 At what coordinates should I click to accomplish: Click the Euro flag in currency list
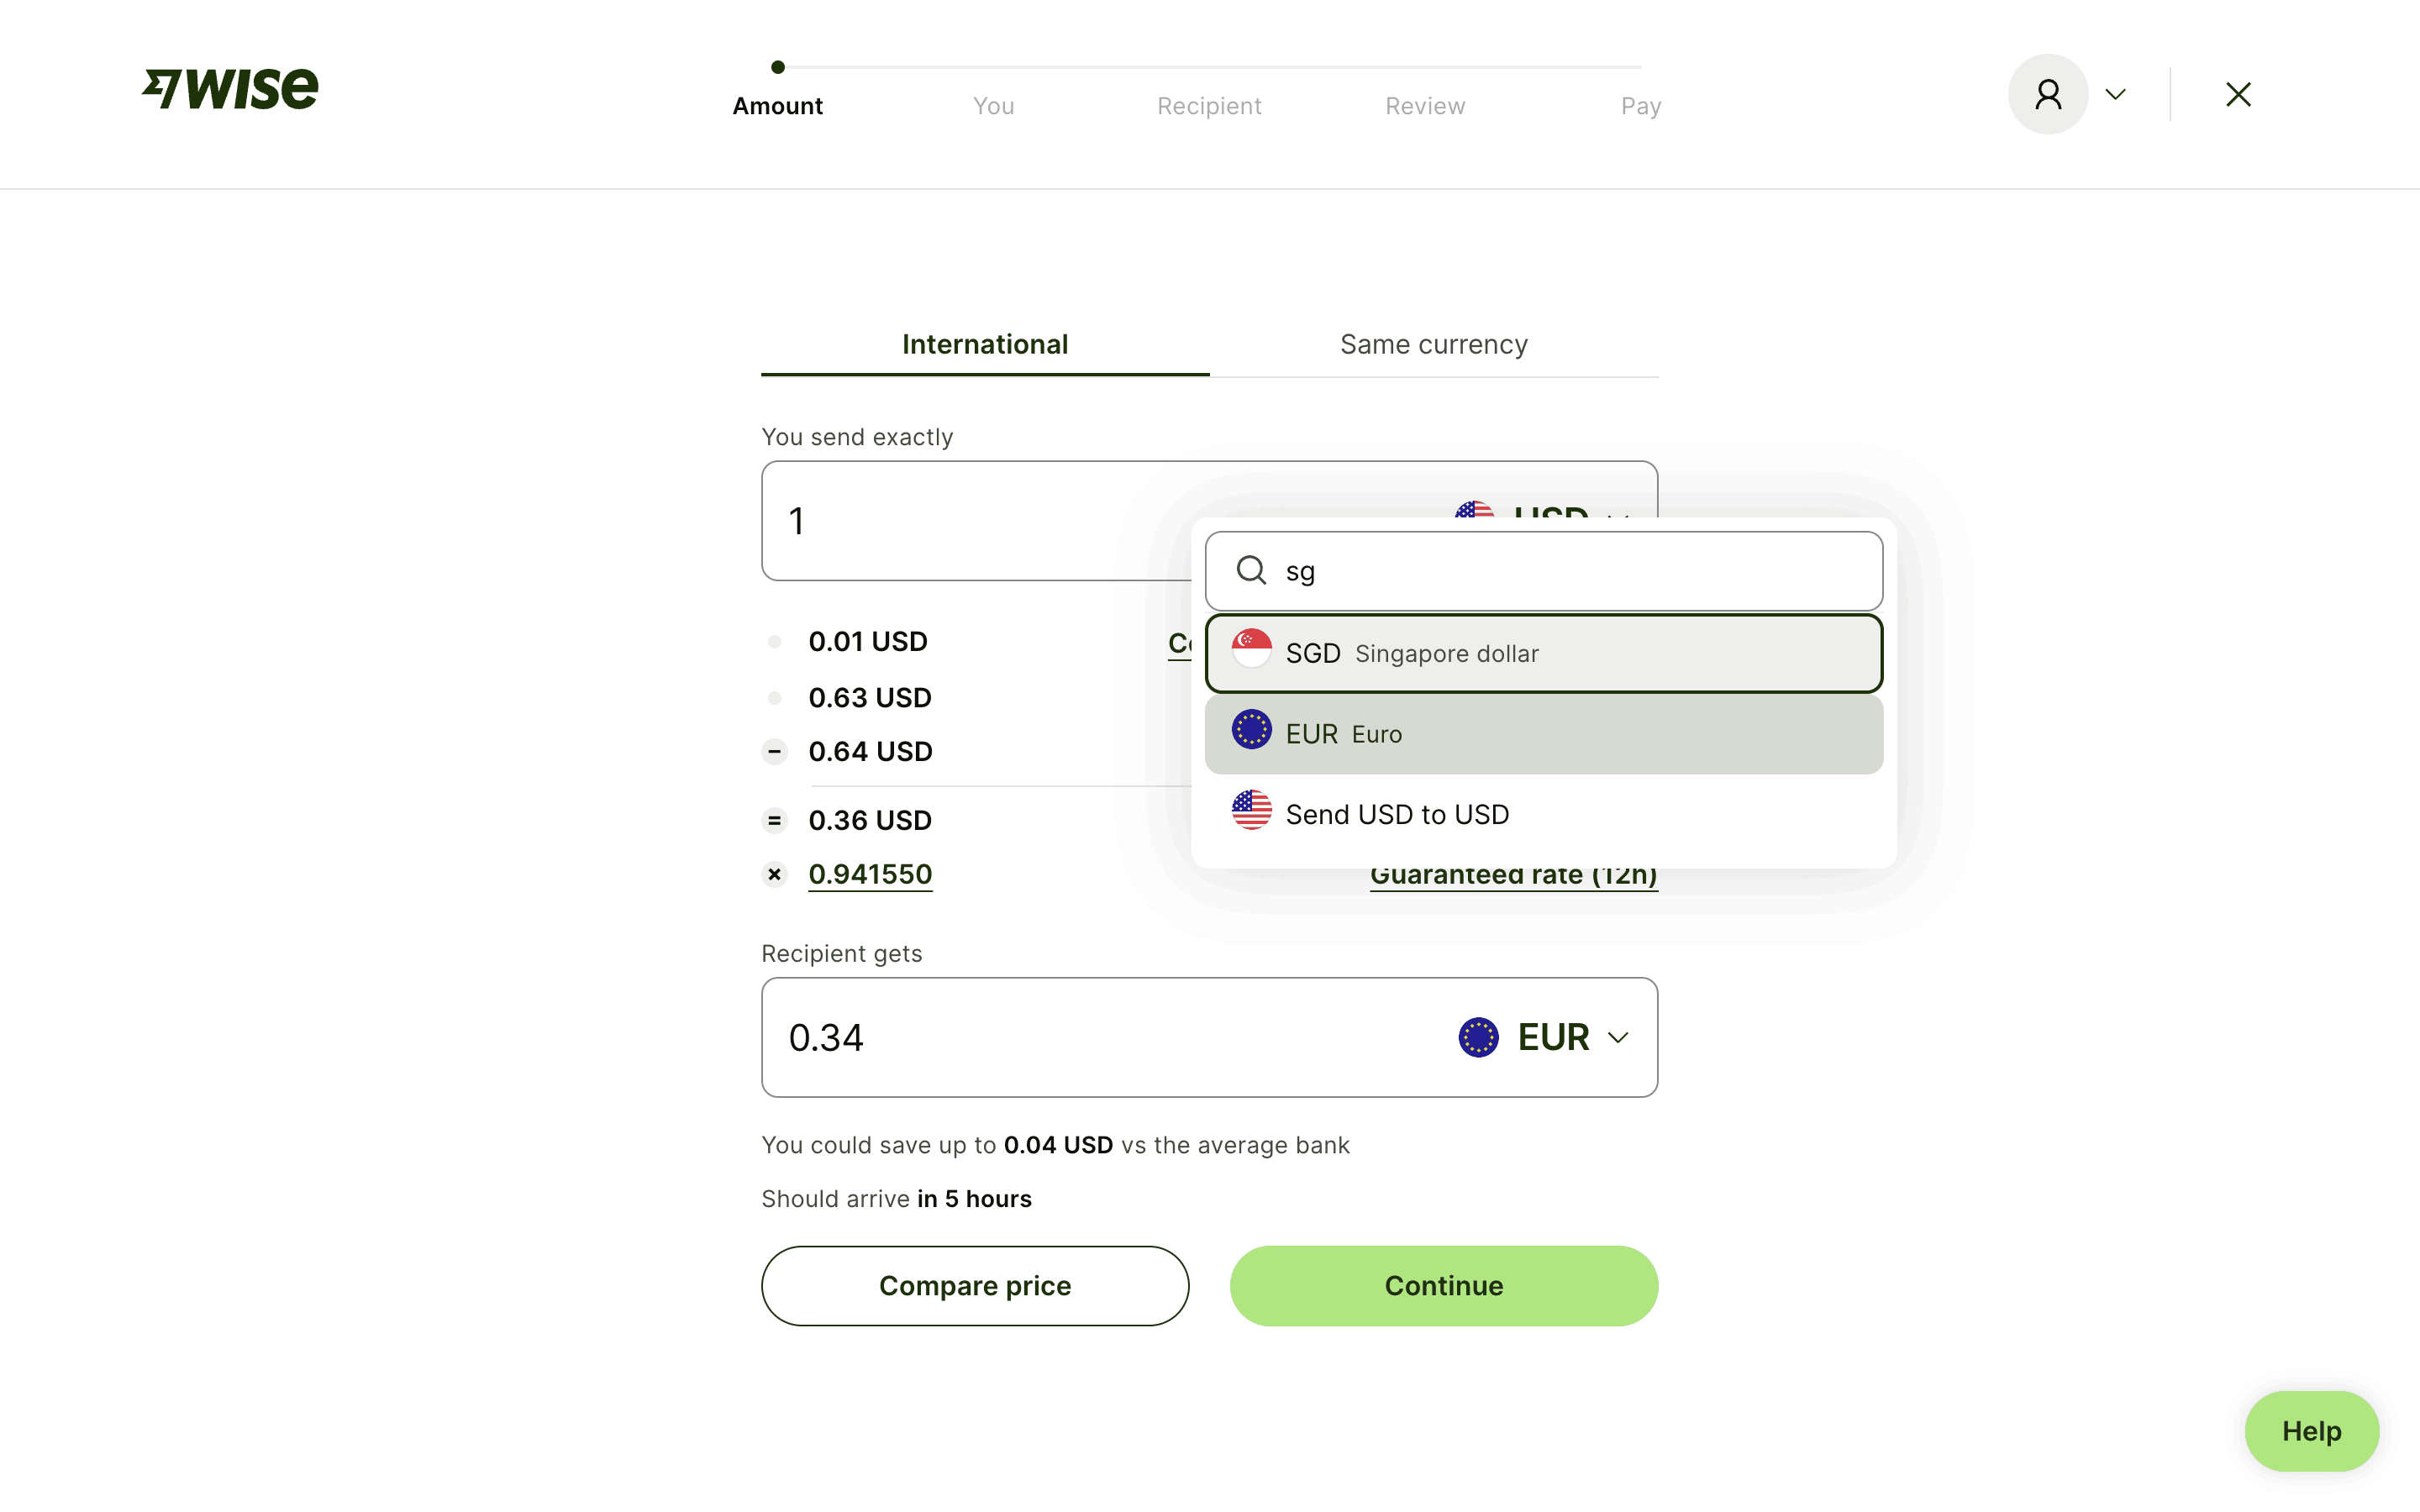(1251, 731)
